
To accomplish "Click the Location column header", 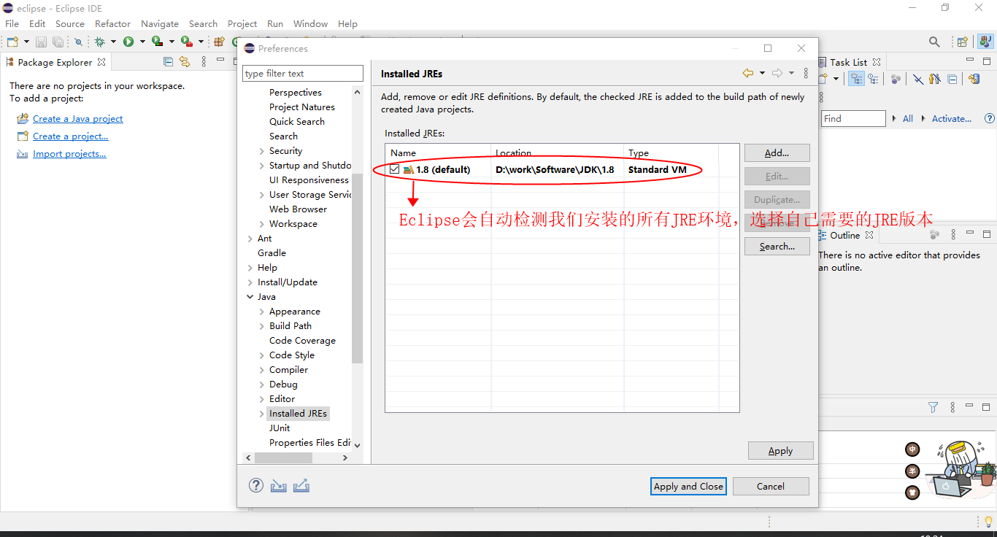I will coord(558,152).
